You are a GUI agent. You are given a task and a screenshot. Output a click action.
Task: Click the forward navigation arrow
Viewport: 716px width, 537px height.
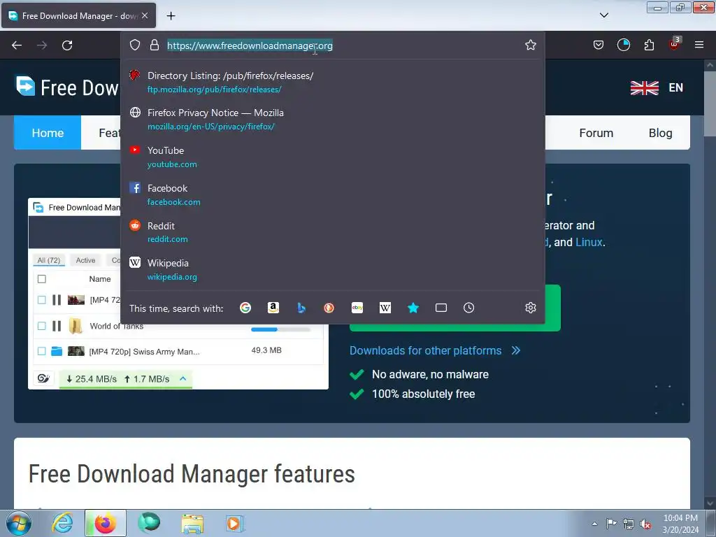[x=42, y=45]
